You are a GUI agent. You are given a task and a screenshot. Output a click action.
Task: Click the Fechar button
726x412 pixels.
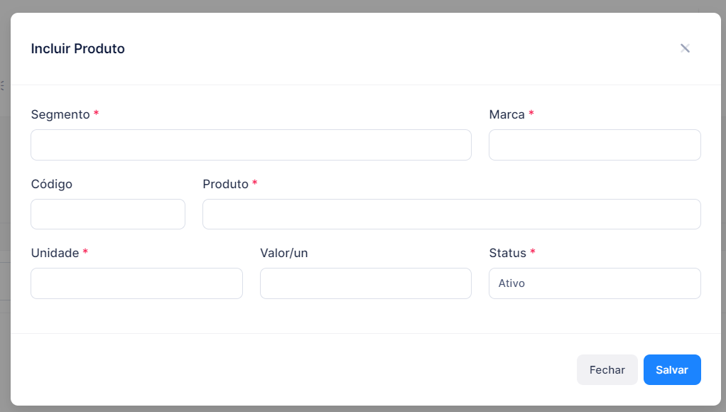pyautogui.click(x=607, y=370)
